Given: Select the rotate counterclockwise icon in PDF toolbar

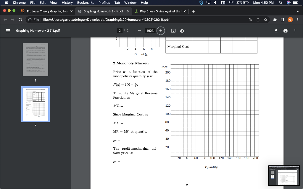Looking at the screenshot, I should (x=181, y=31).
